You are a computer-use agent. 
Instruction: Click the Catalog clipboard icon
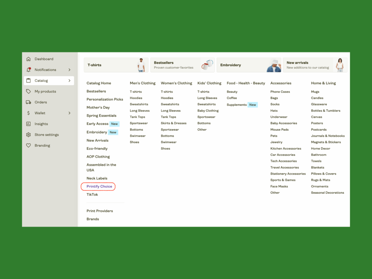pos(28,80)
